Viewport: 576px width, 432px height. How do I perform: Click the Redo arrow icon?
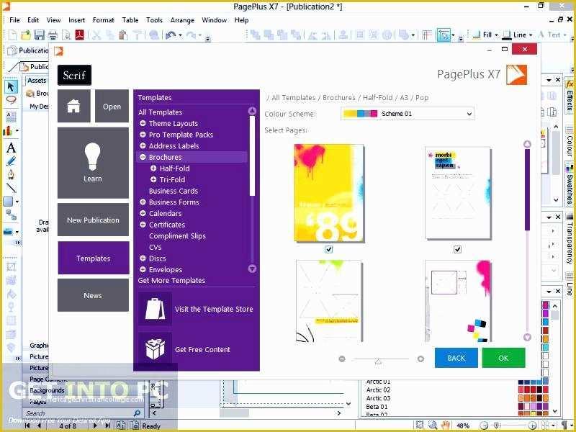click(x=191, y=35)
